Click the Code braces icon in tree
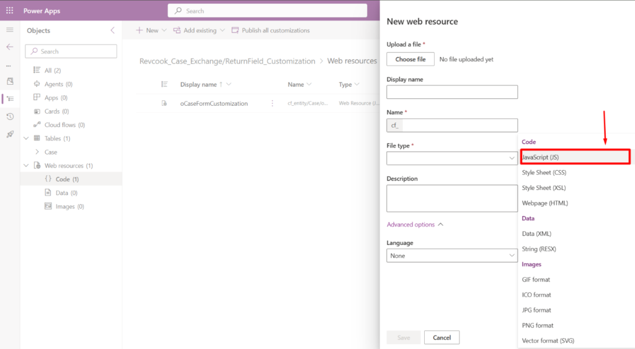The height and width of the screenshot is (349, 635). (48, 179)
